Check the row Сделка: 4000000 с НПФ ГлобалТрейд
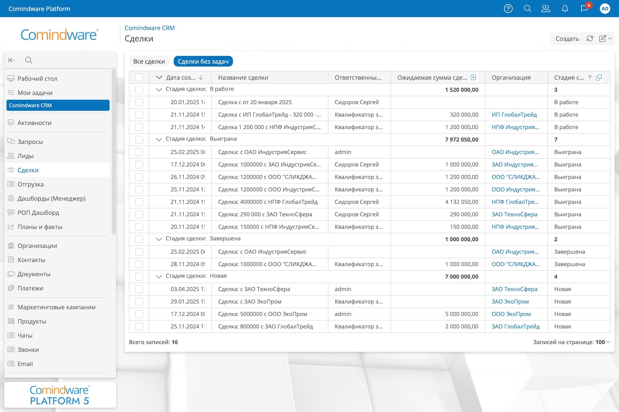619x412 pixels. [139, 202]
